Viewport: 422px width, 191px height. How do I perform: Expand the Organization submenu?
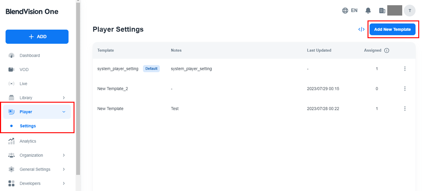pos(64,155)
